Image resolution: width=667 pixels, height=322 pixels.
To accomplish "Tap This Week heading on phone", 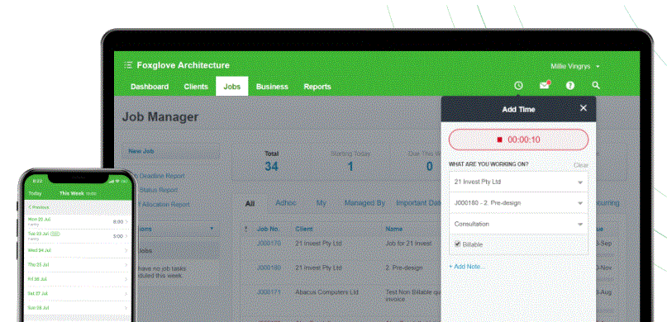I will (71, 193).
